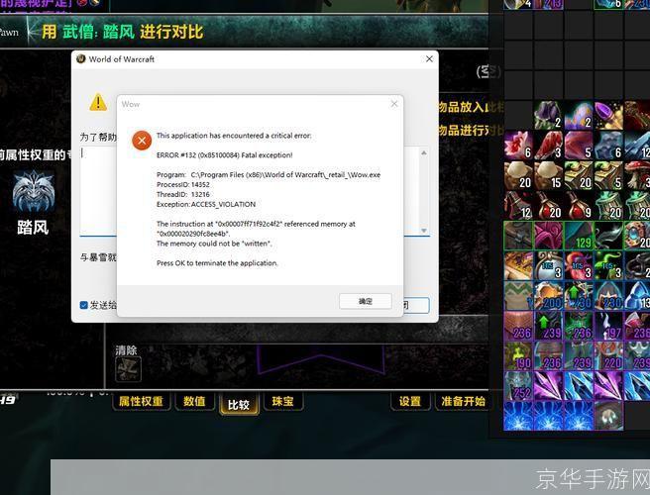Viewport: 650px width, 495px height.
Task: Click the bread stack of 15
Action: (548, 175)
